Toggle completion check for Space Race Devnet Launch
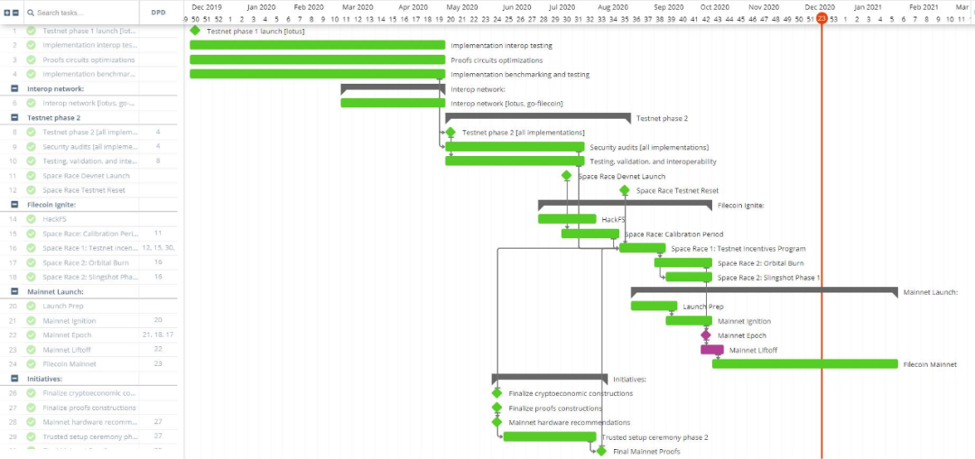This screenshot has width=975, height=459. (x=31, y=176)
